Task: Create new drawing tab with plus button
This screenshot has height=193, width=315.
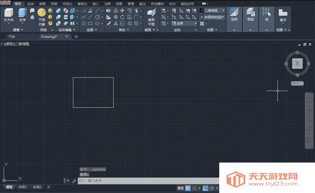Action: pyautogui.click(x=76, y=36)
